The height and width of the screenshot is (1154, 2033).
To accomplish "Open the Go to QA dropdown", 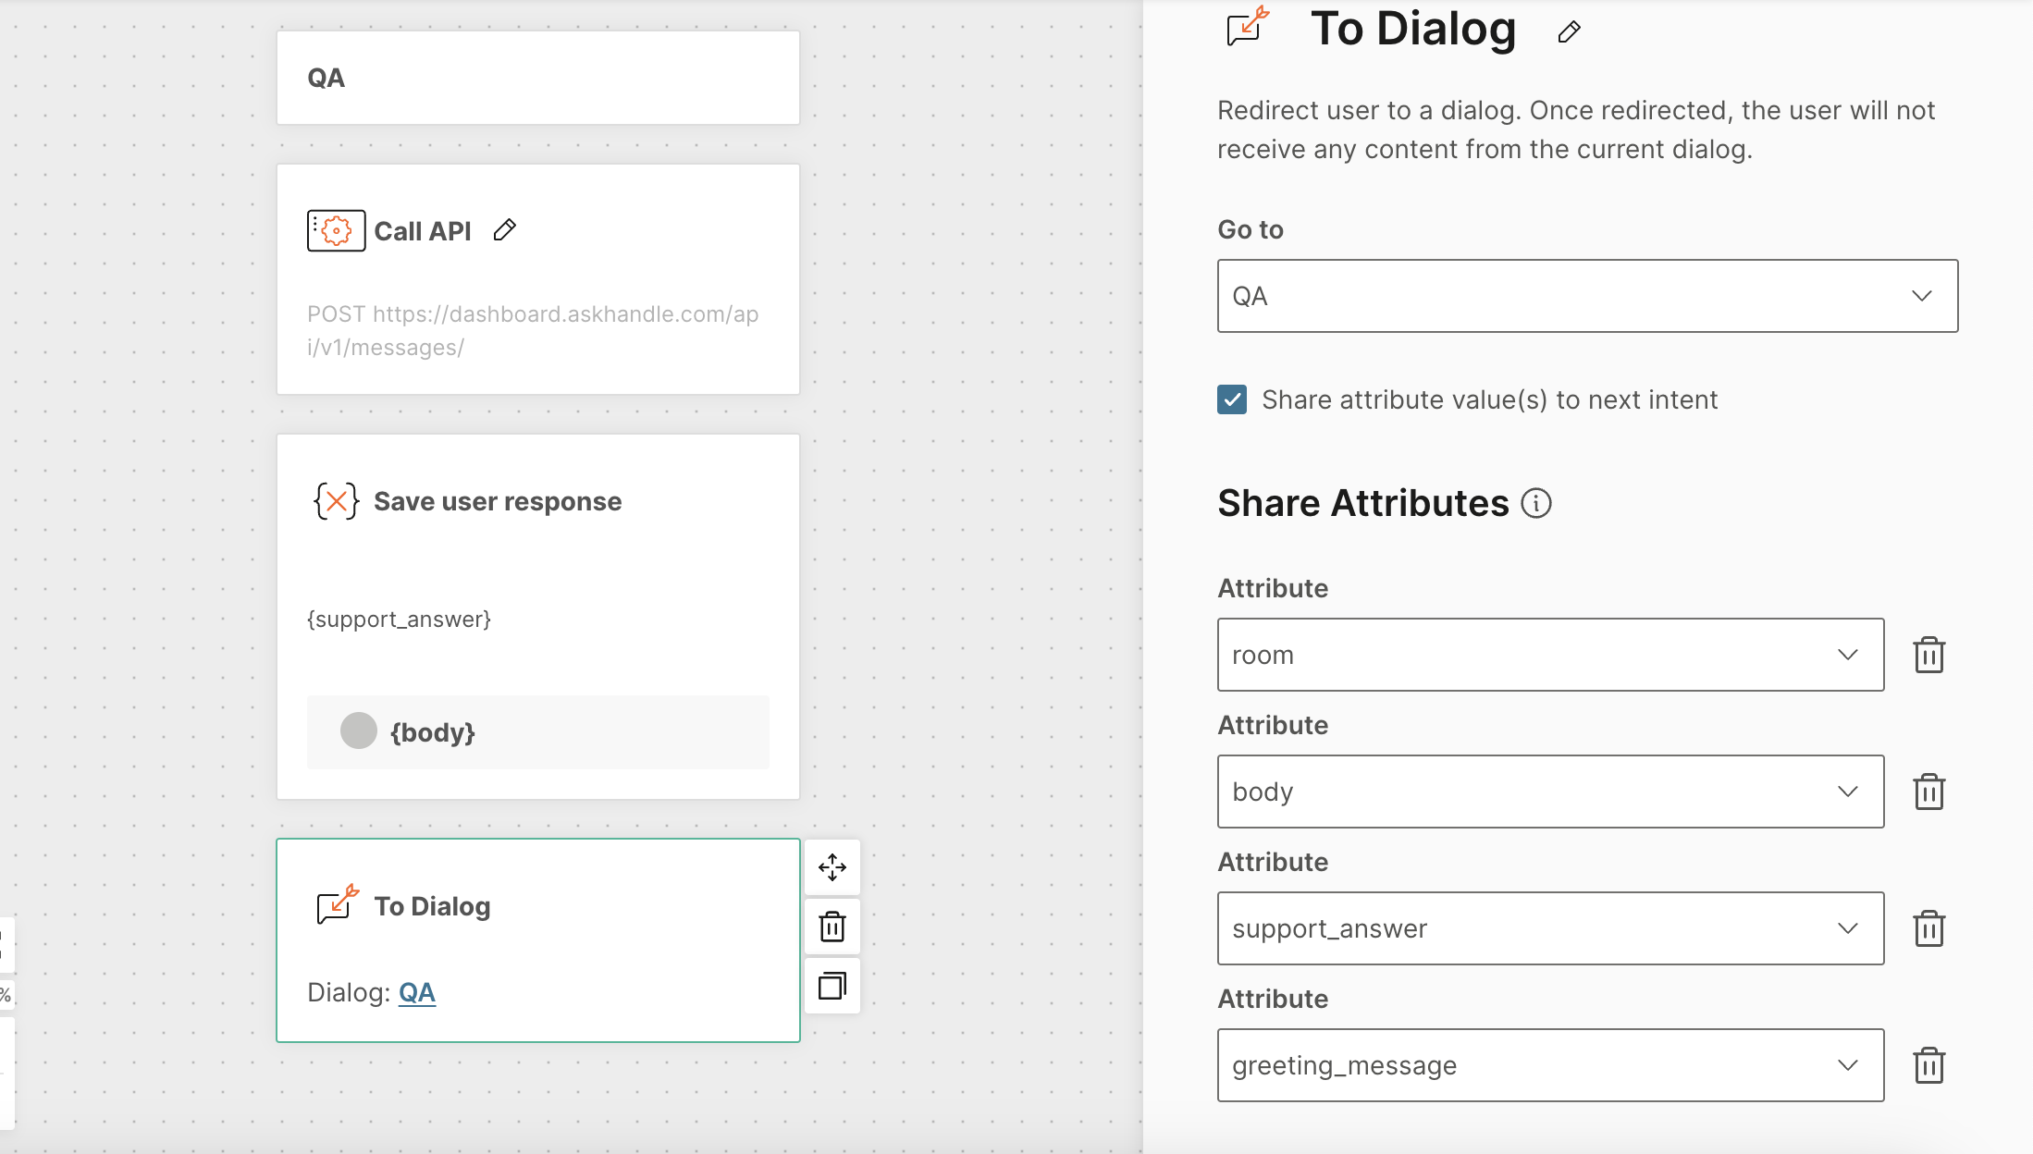I will [x=1587, y=296].
